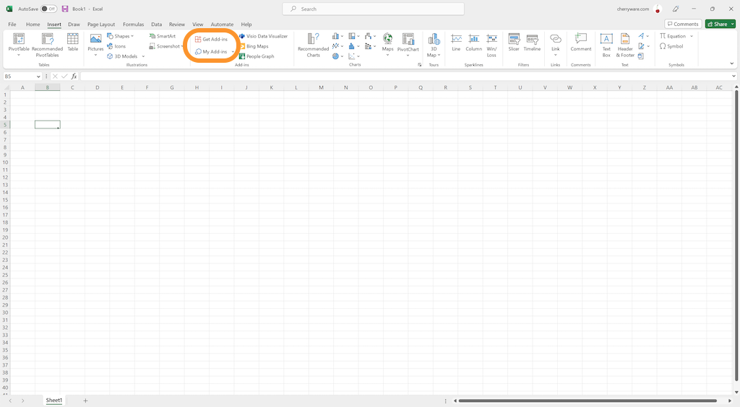This screenshot has width=740, height=407.
Task: Open the Comments pane button
Action: (x=683, y=24)
